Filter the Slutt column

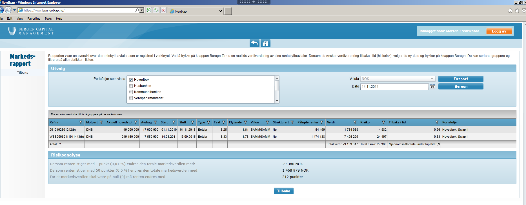coord(193,122)
